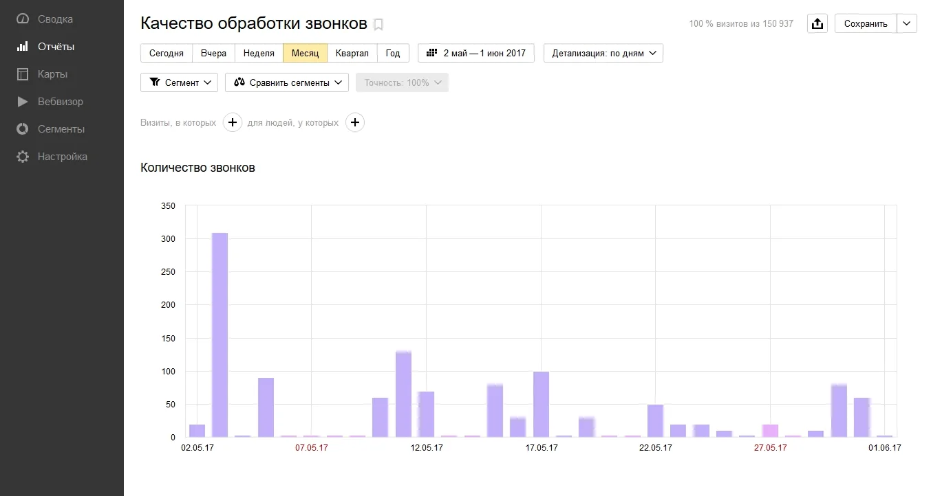Open Сегменты in sidebar
Screen dimensions: 931x496
61,129
